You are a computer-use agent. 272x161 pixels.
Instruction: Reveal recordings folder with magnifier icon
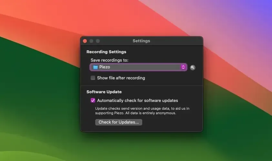(x=193, y=67)
